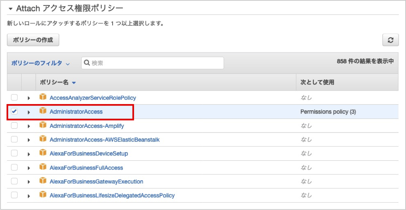Open the AdministratorAccess-AWSElasticBeanstalk link
406x210 pixels.
(x=105, y=140)
